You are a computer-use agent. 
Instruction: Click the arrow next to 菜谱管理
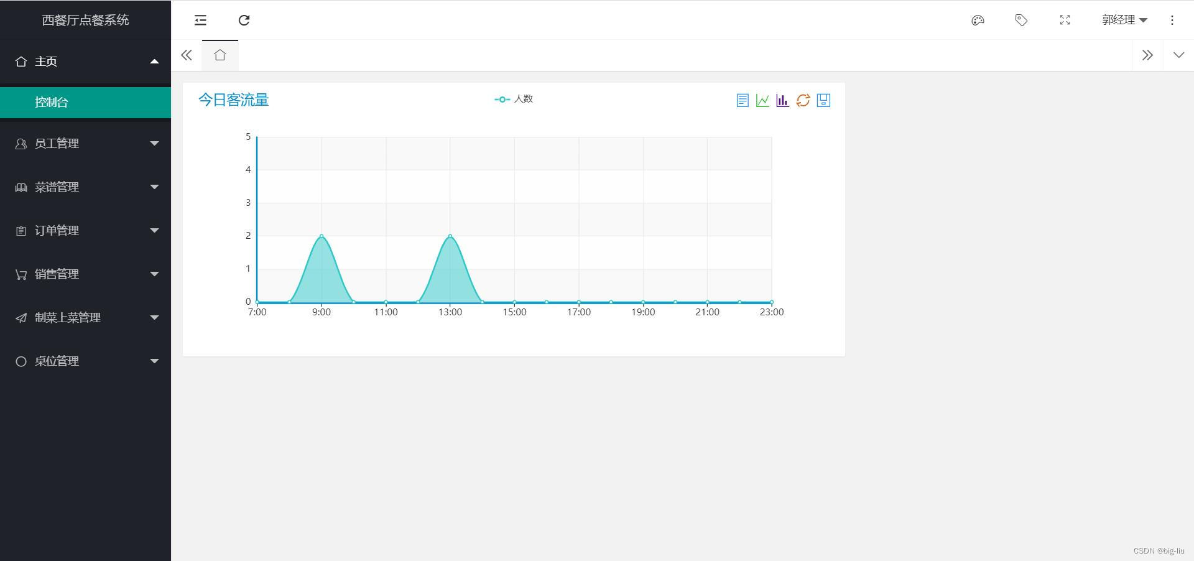[x=155, y=187]
